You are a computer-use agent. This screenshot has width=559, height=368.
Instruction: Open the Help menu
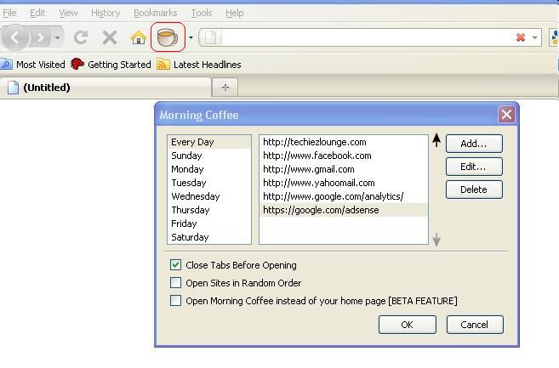tap(235, 13)
